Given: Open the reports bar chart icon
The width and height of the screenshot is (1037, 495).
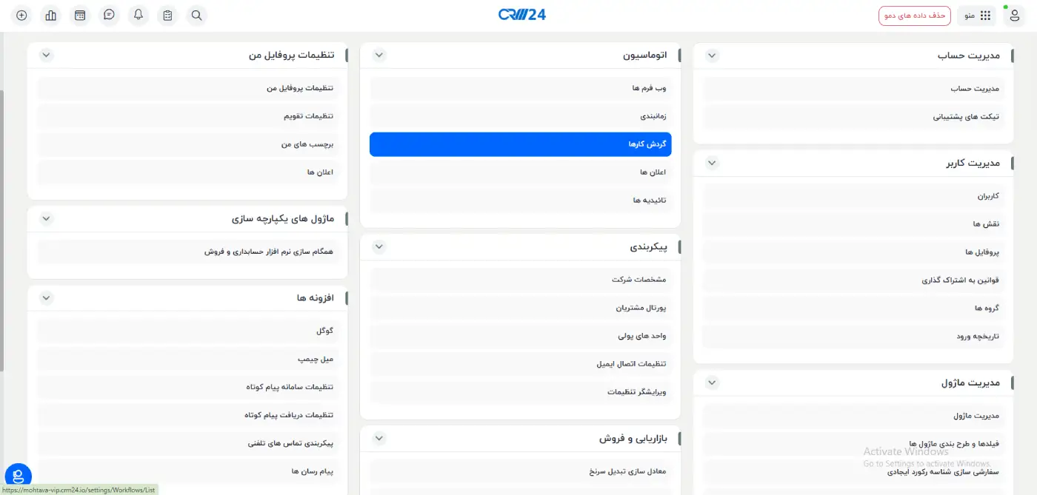Looking at the screenshot, I should pyautogui.click(x=51, y=15).
